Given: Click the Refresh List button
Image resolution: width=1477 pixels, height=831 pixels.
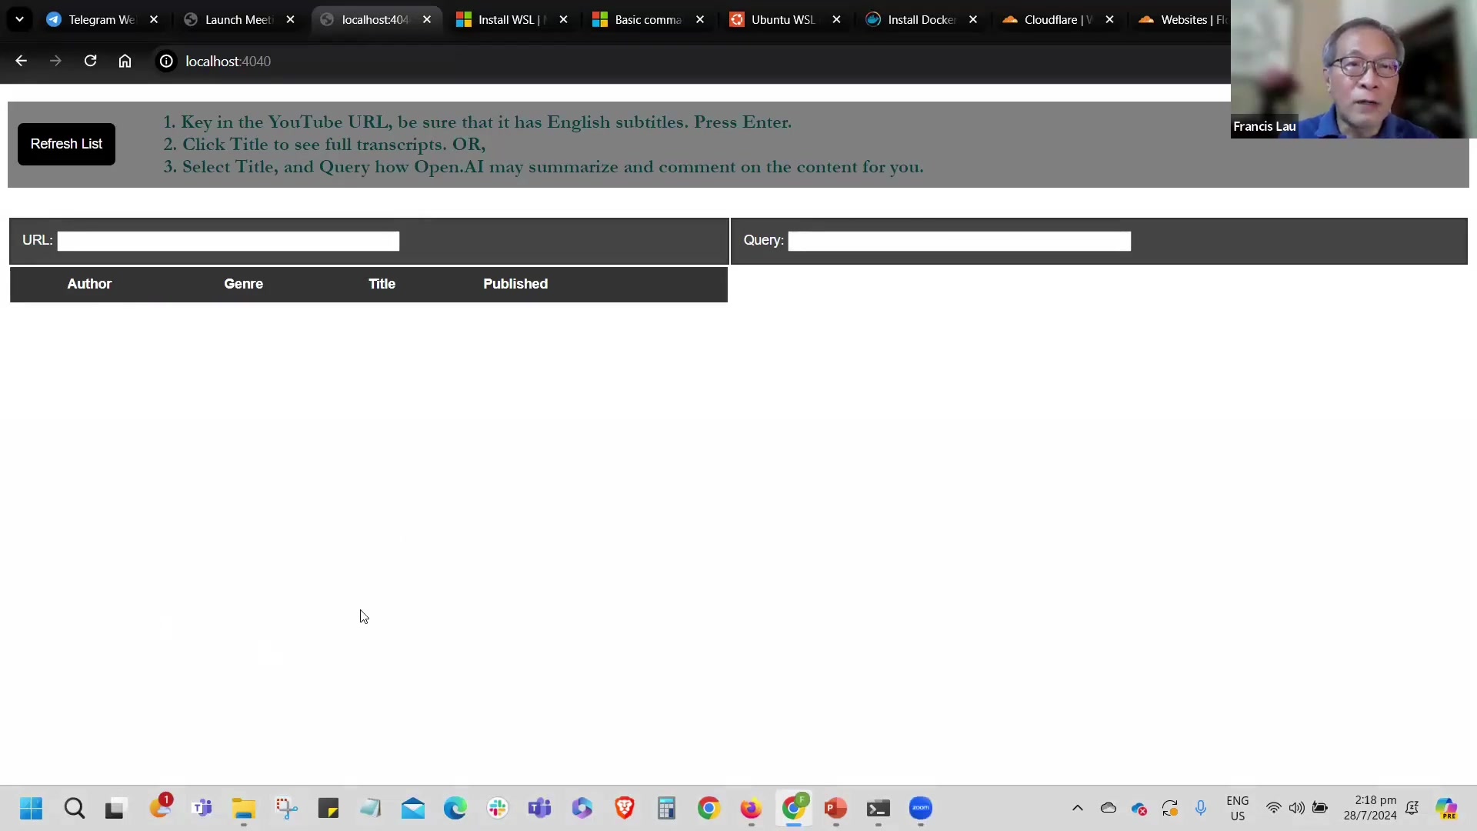Looking at the screenshot, I should point(66,144).
